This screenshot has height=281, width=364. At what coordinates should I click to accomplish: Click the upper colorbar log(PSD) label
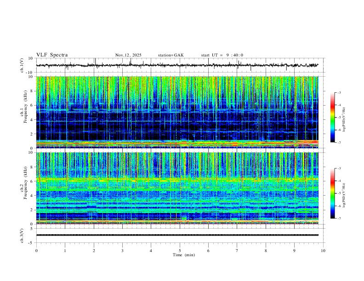[344, 120]
